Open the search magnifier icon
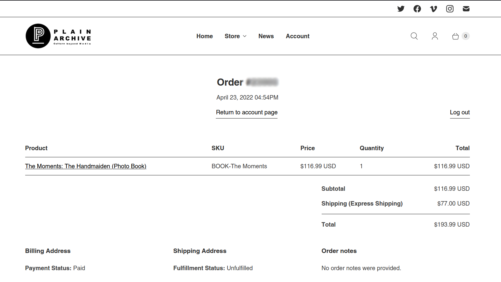 tap(414, 36)
